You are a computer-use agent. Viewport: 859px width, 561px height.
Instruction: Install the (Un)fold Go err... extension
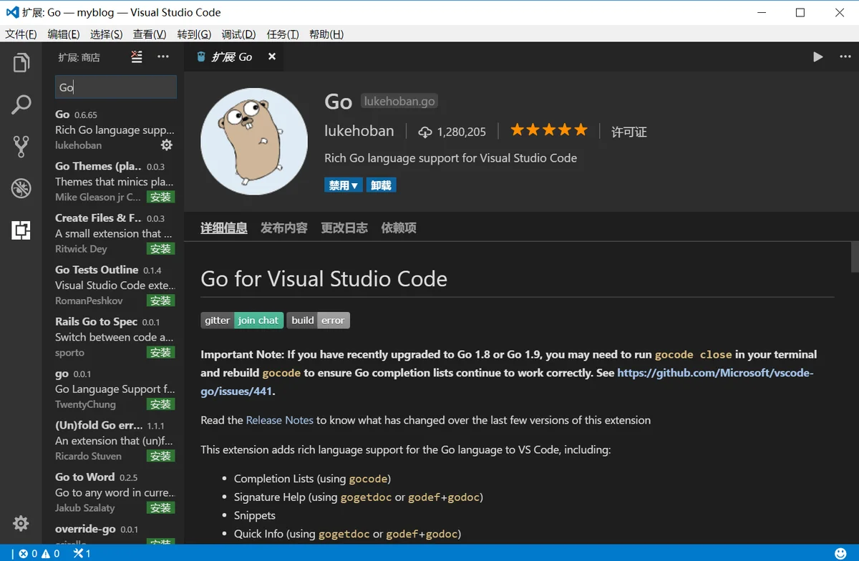click(161, 456)
